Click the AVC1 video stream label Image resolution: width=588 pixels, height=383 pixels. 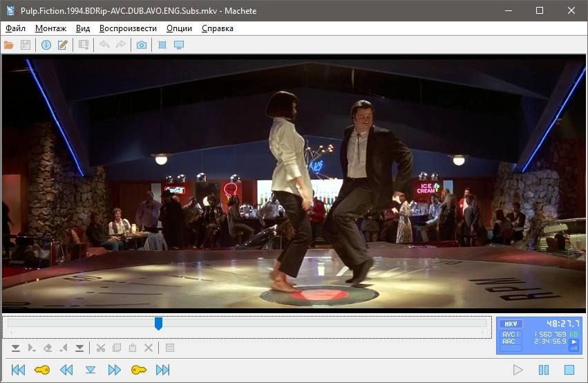[511, 334]
